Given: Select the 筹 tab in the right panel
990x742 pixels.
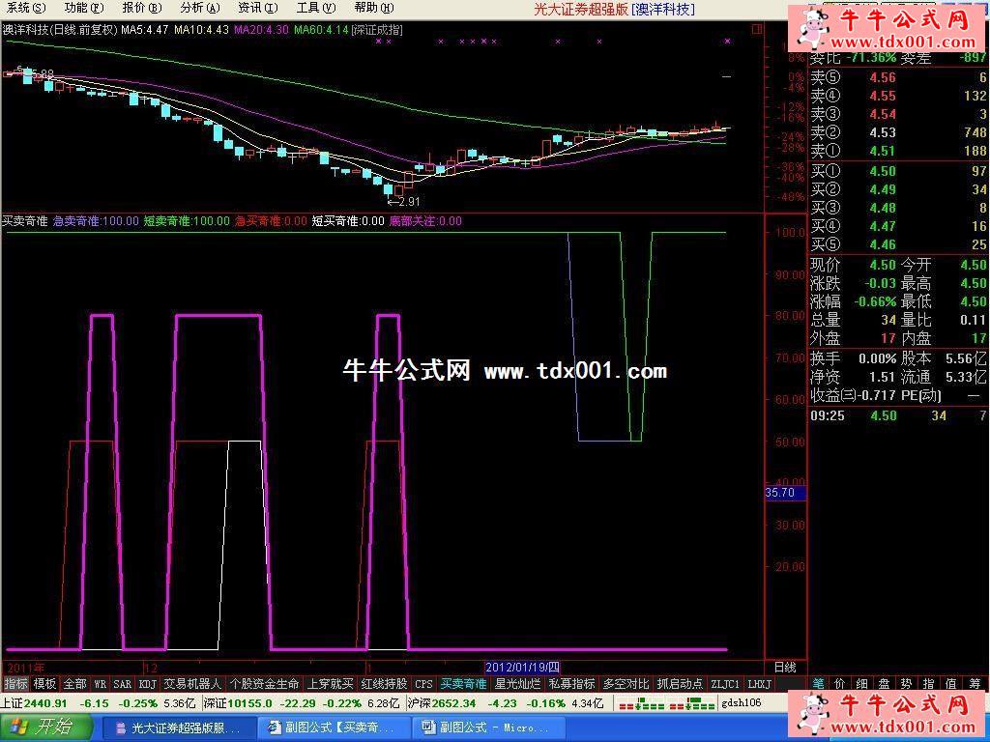Looking at the screenshot, I should [x=973, y=683].
